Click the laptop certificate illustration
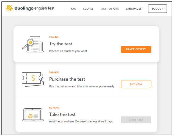Image resolution: width=174 pixels, height=137 pixels. [33, 115]
